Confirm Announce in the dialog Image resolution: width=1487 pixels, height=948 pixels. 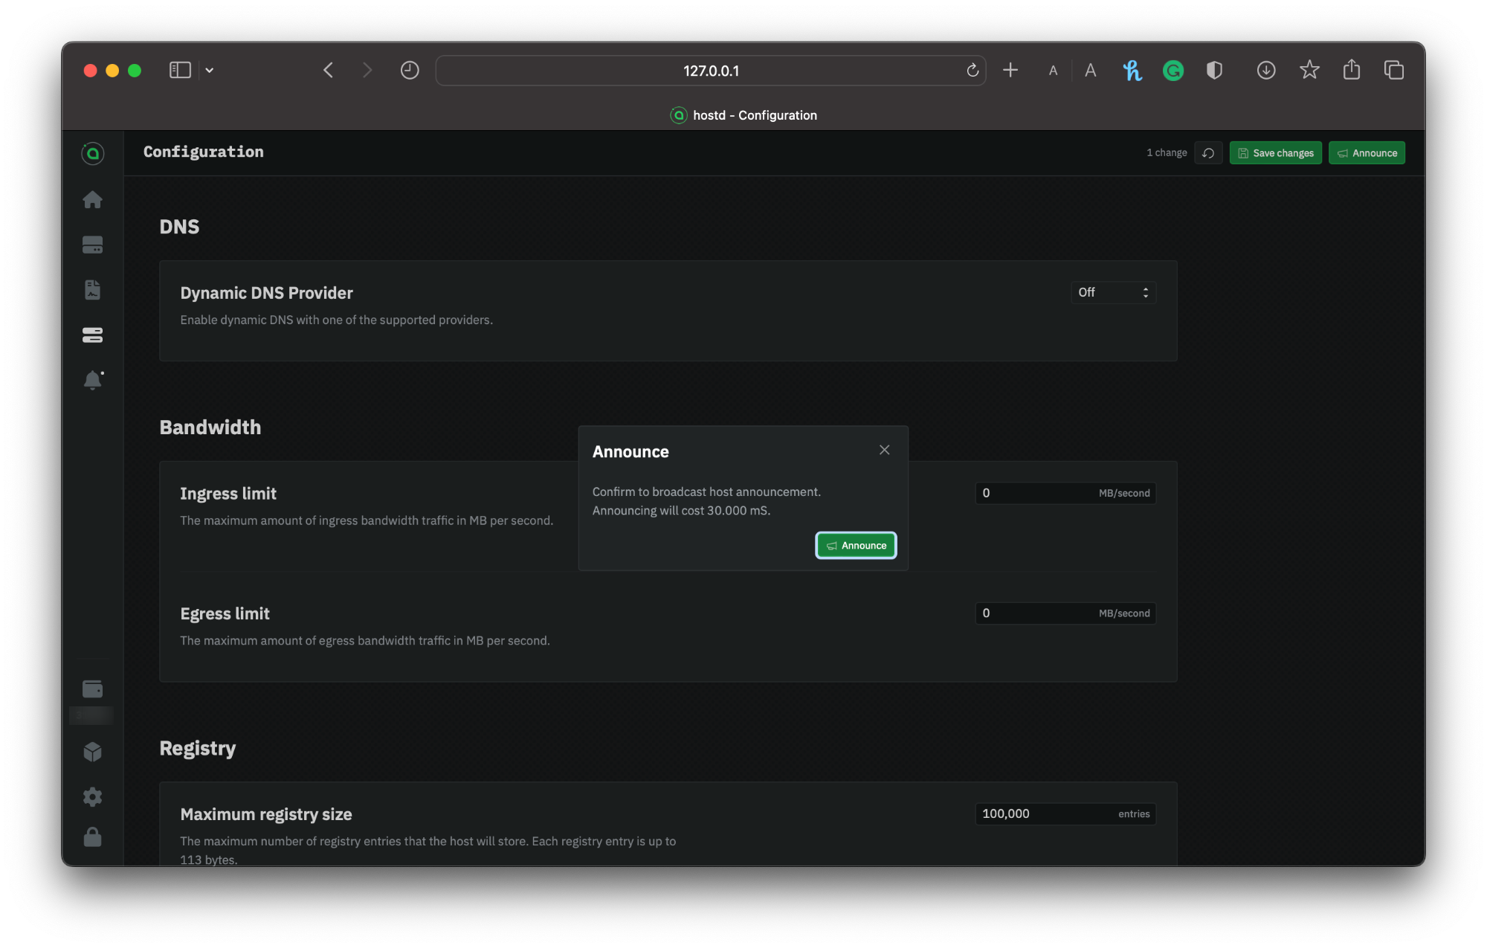tap(856, 546)
